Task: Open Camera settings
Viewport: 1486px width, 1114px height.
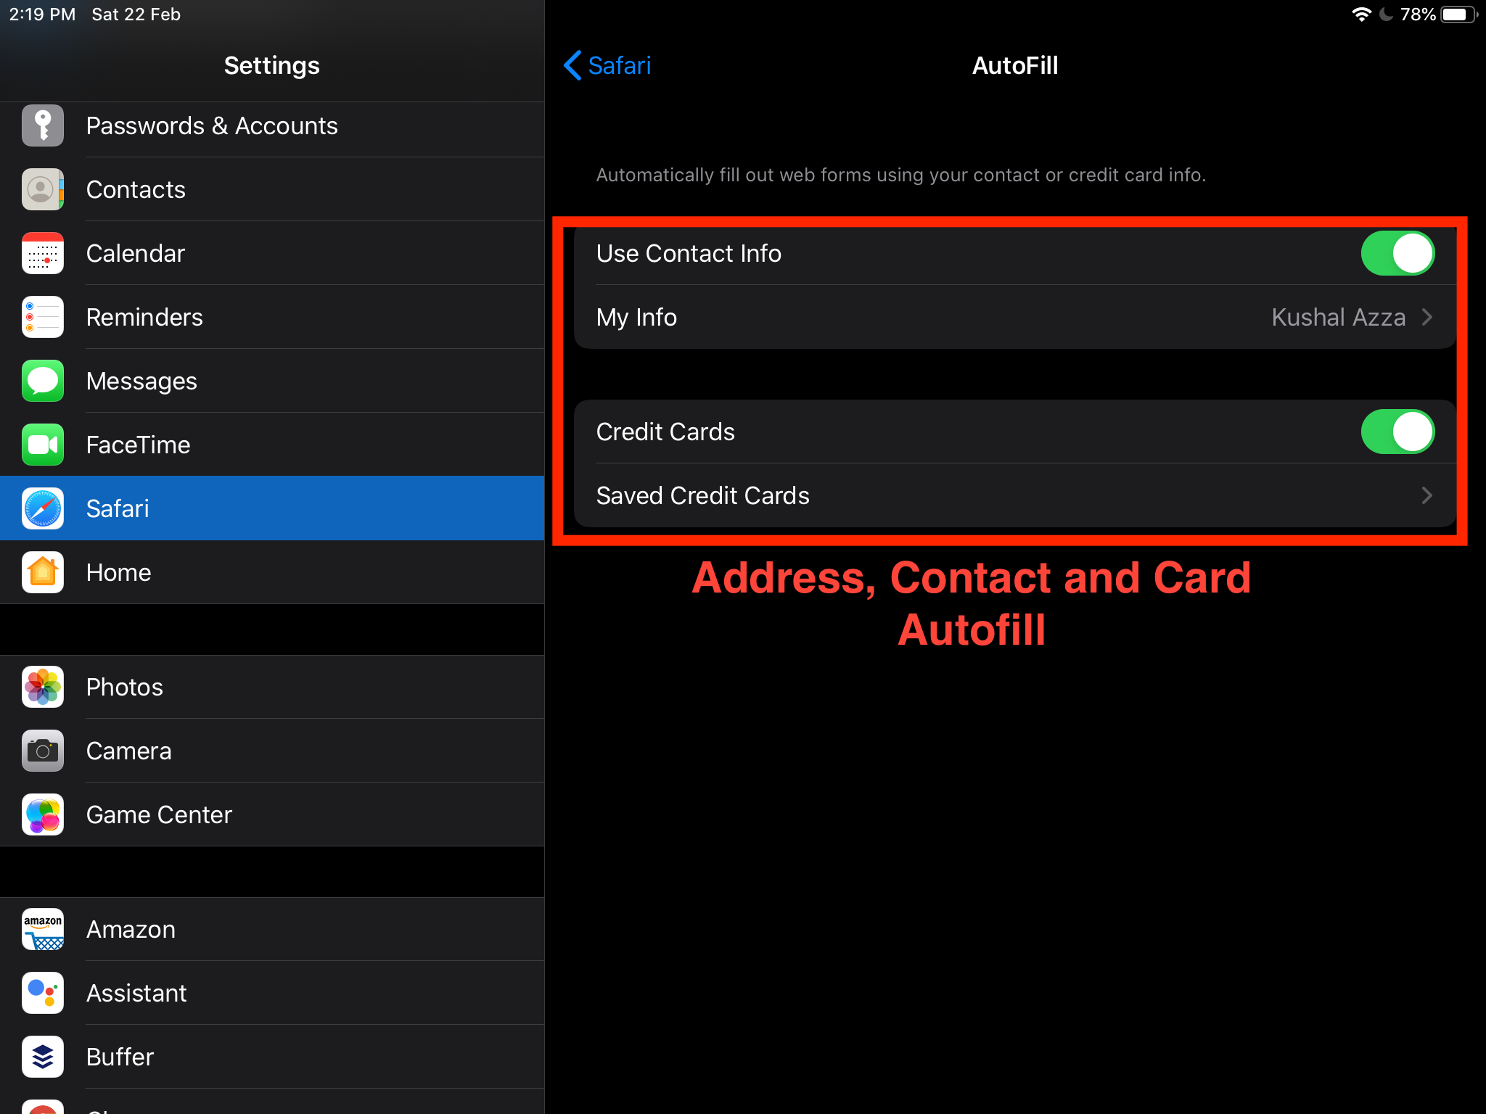Action: tap(272, 751)
